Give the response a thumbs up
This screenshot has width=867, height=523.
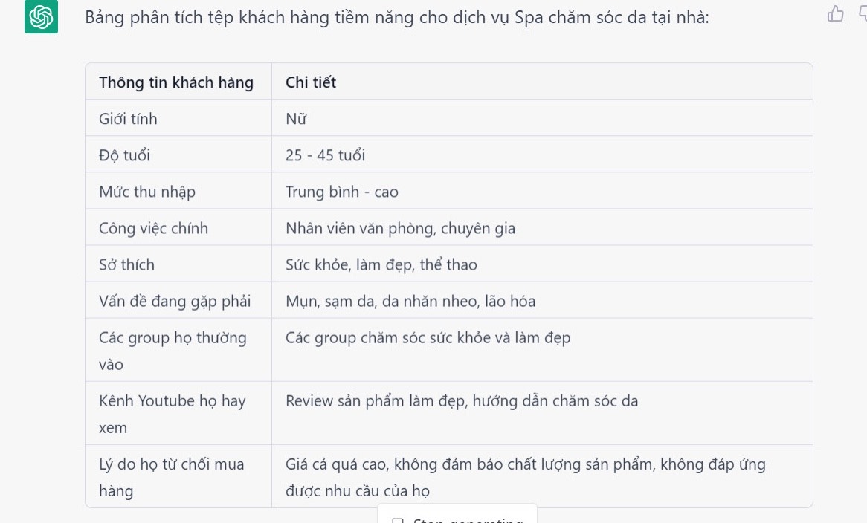pos(836,14)
